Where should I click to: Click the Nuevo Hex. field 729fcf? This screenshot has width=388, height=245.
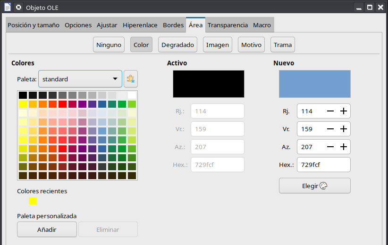click(x=324, y=165)
